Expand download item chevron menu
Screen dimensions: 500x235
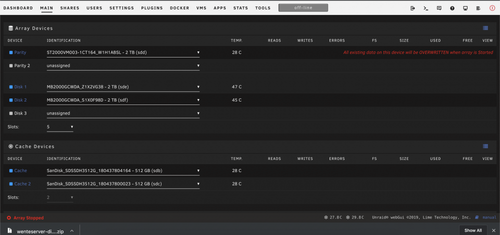[71, 230]
